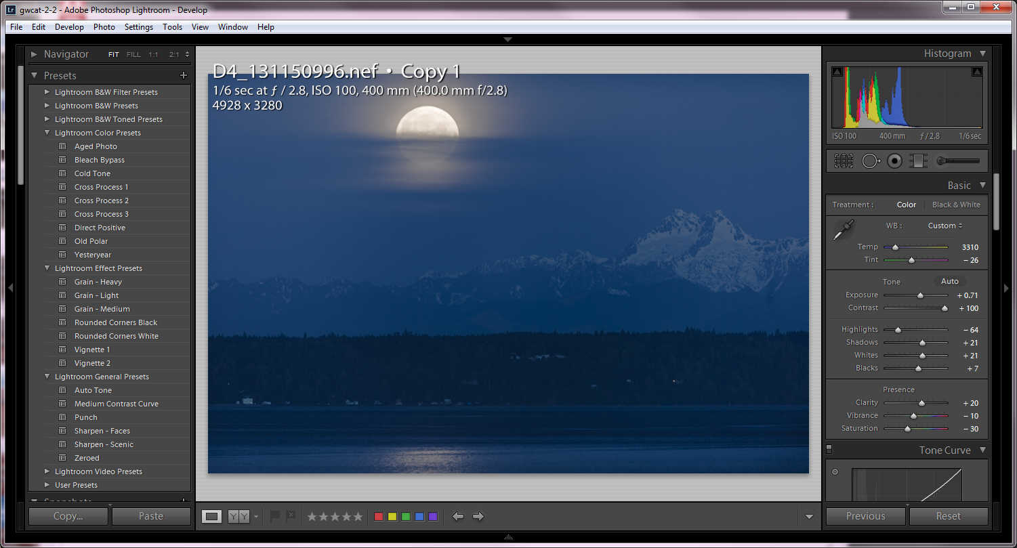Expand the User Presets folder
1017x548 pixels.
point(47,485)
